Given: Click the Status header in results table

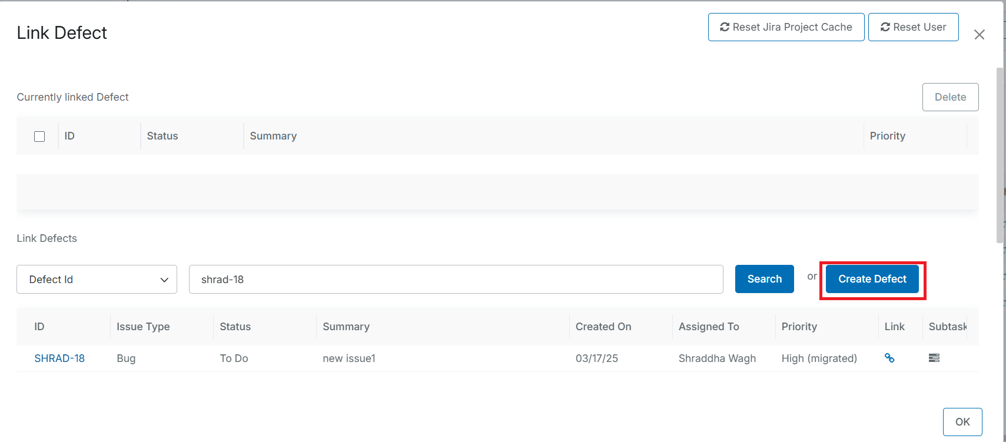Looking at the screenshot, I should (x=235, y=327).
